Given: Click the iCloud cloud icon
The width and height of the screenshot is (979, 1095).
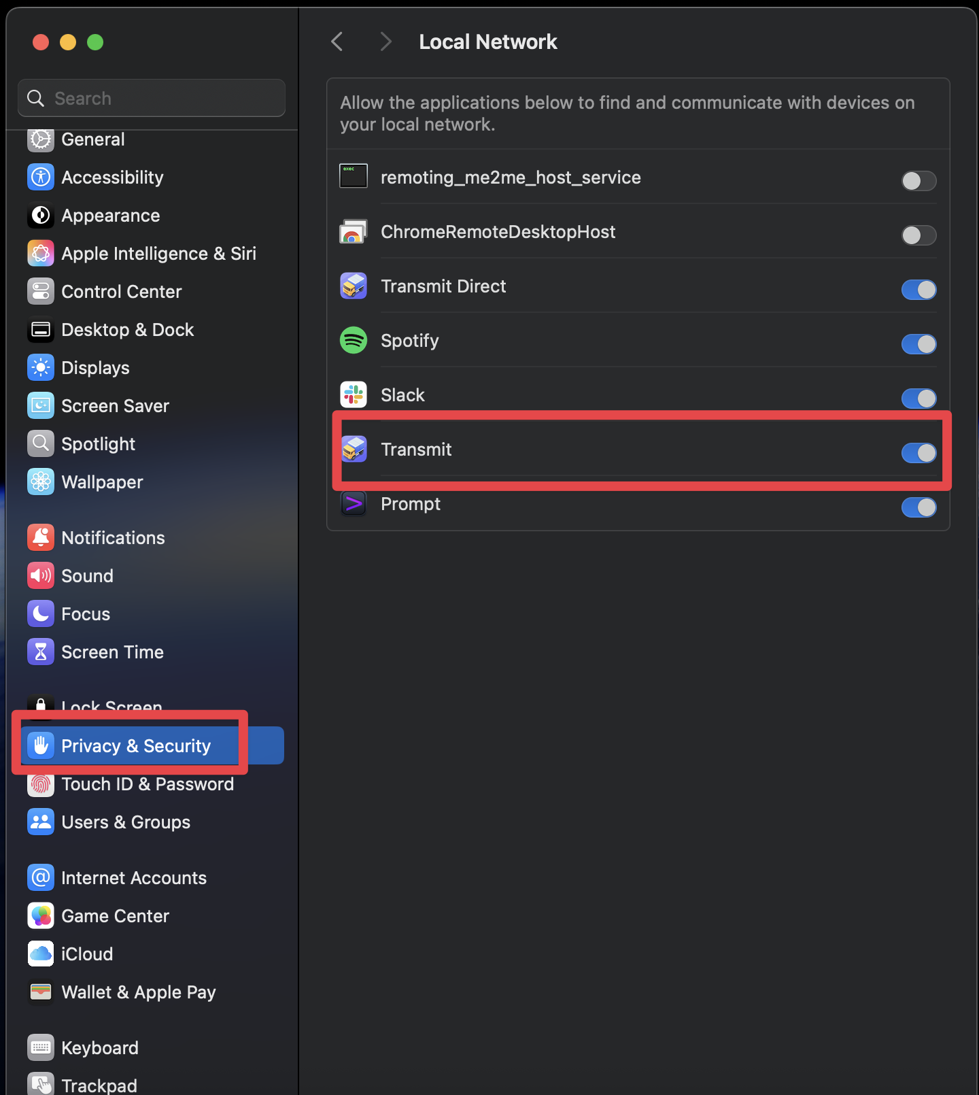Looking at the screenshot, I should coord(41,954).
